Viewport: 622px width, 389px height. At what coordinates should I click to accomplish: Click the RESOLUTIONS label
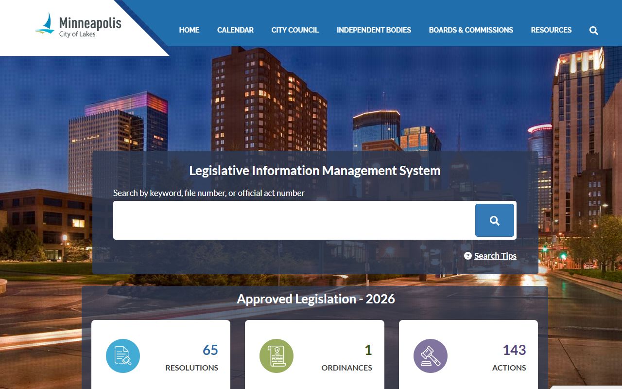pyautogui.click(x=192, y=368)
